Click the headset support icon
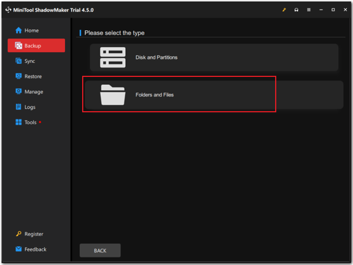353x265 pixels. point(297,10)
